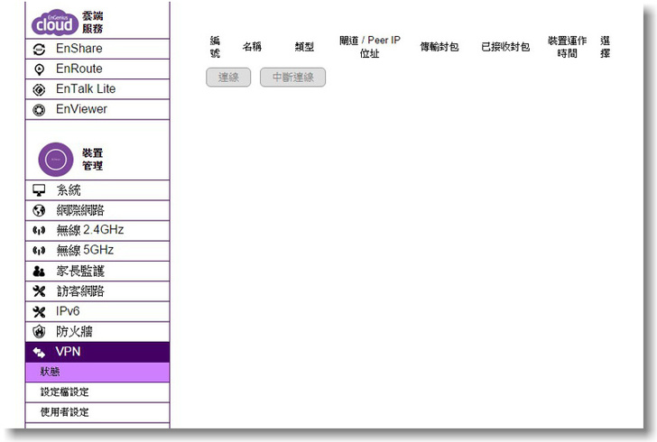Click the EnGenius cloud logo
This screenshot has height=442, width=657.
(x=56, y=23)
